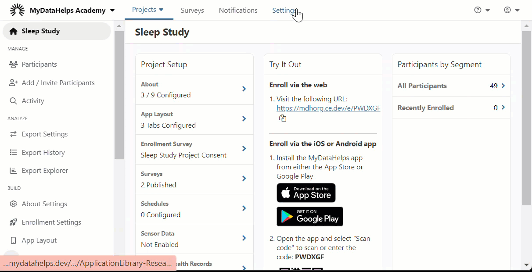Copy the enrollment URL with copy icon
The image size is (532, 272).
(x=283, y=118)
